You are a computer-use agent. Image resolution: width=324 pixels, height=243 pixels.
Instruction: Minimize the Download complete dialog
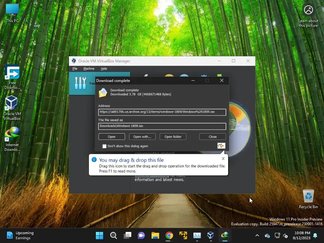pos(193,81)
